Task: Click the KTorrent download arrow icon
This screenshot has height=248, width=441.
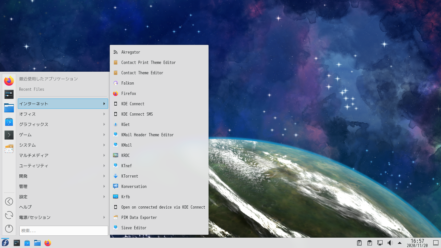Action: [116, 176]
